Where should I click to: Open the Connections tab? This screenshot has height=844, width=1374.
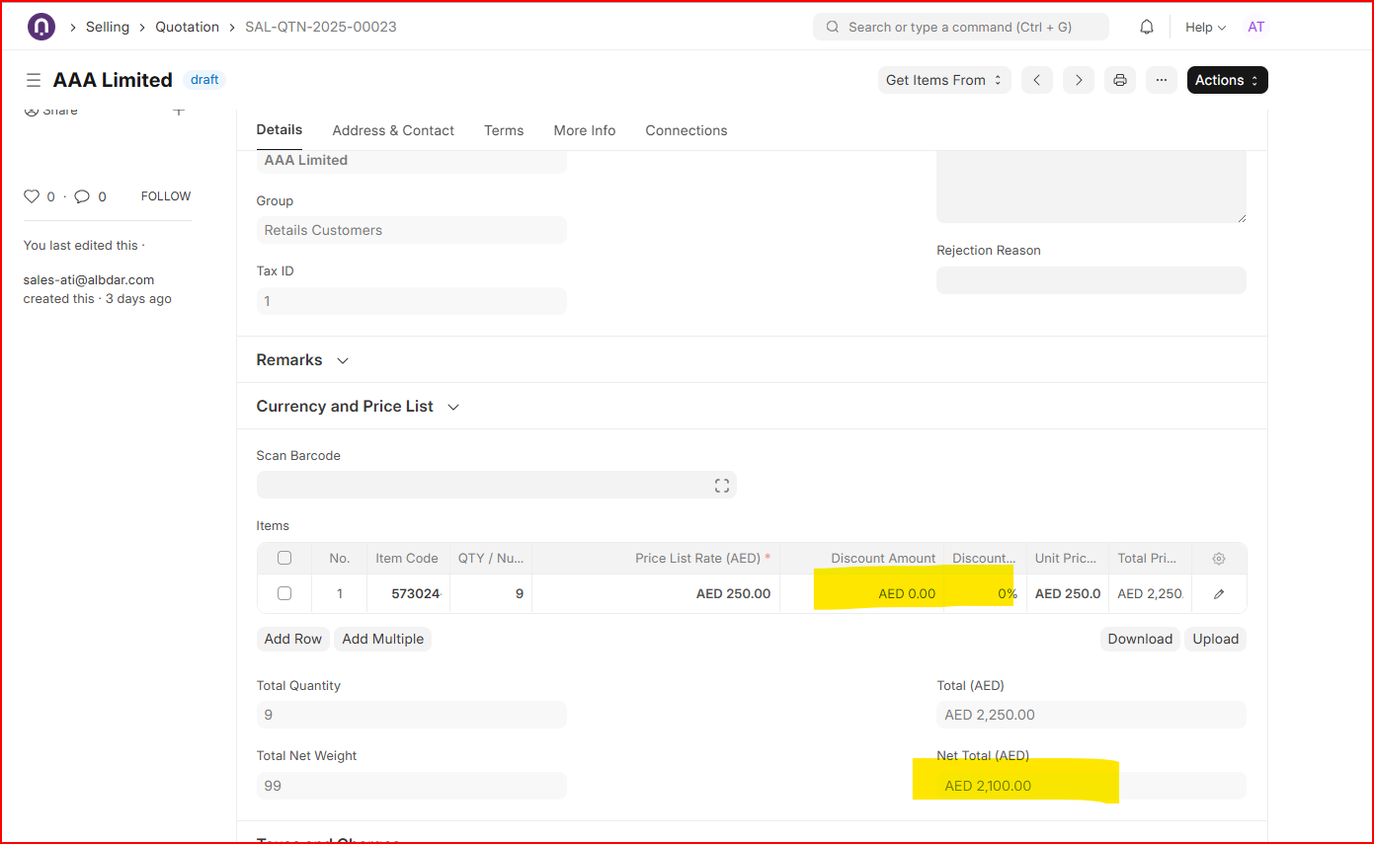(x=686, y=130)
